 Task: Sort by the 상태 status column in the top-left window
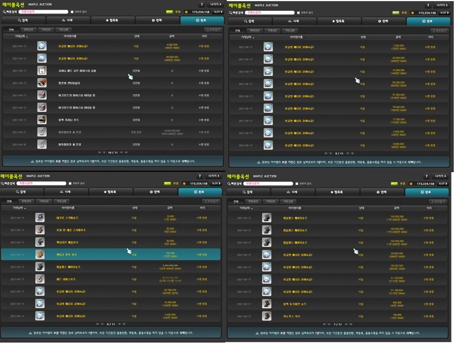point(137,37)
